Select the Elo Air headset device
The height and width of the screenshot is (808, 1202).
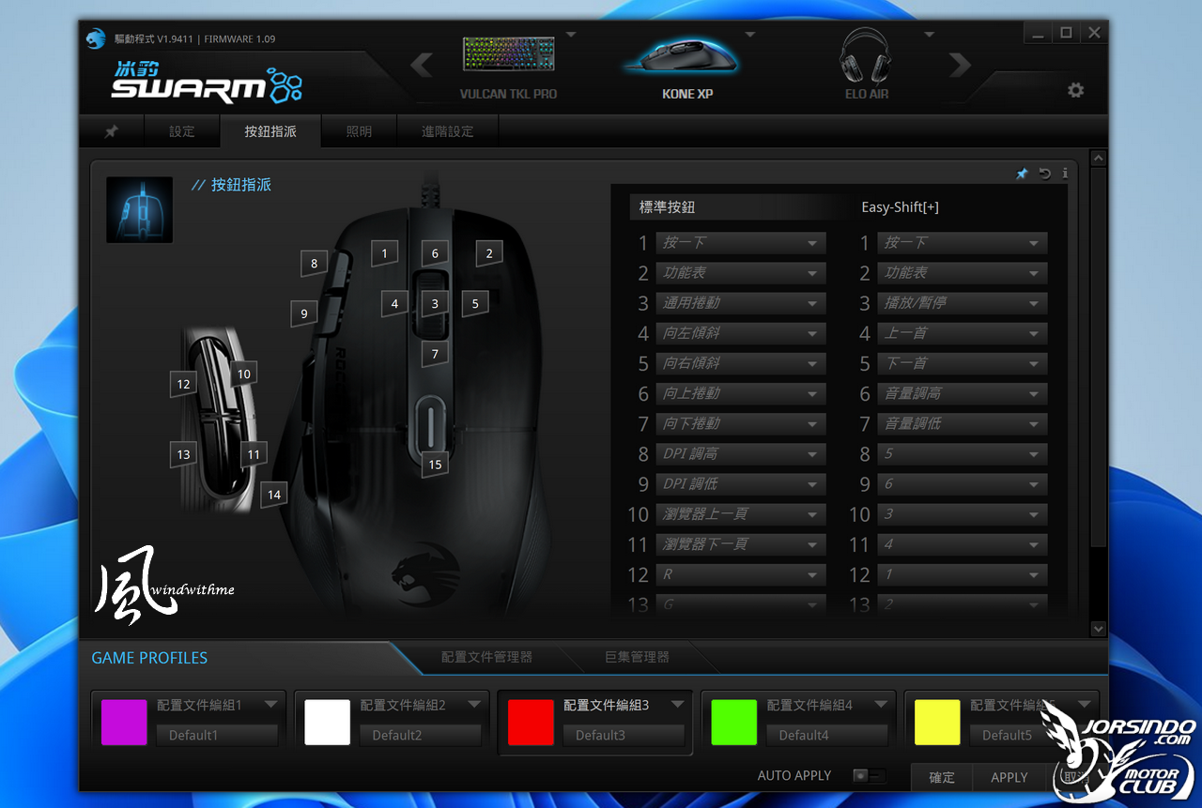(866, 64)
